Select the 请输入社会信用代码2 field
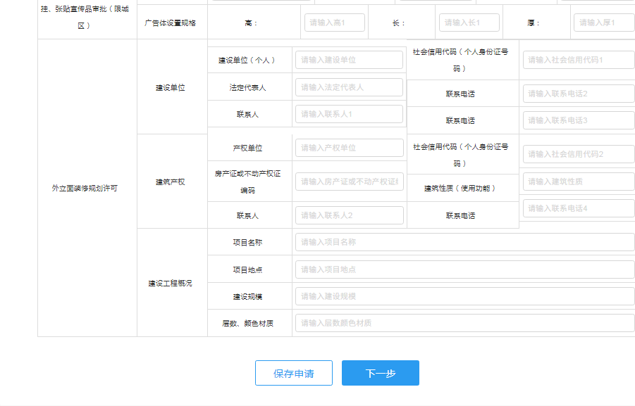Image resolution: width=635 pixels, height=406 pixels. click(578, 154)
